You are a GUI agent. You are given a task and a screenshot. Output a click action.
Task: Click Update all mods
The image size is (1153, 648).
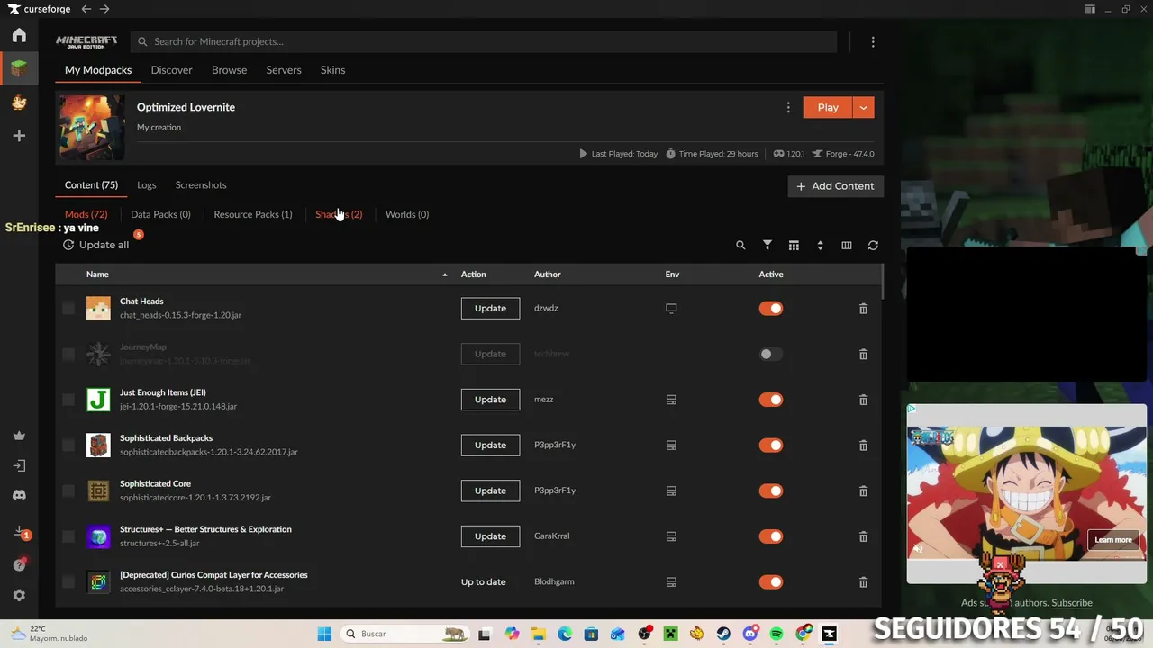96,245
